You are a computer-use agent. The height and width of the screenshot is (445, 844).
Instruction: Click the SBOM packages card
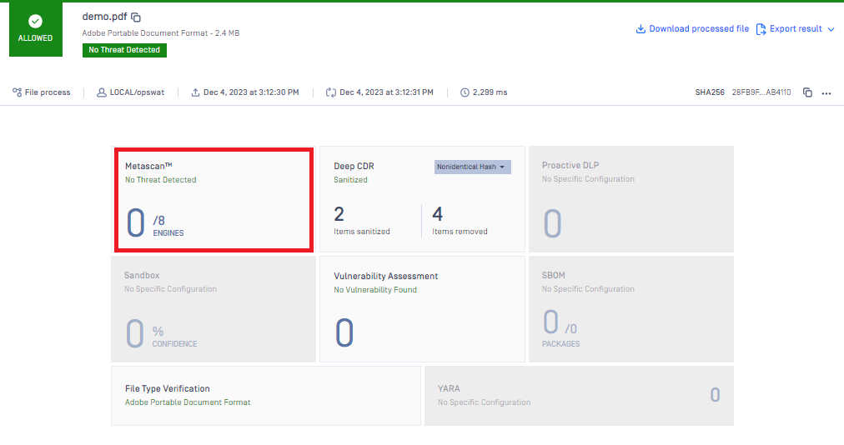pyautogui.click(x=630, y=308)
